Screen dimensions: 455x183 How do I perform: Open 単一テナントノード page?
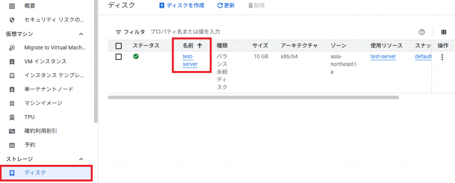point(48,89)
